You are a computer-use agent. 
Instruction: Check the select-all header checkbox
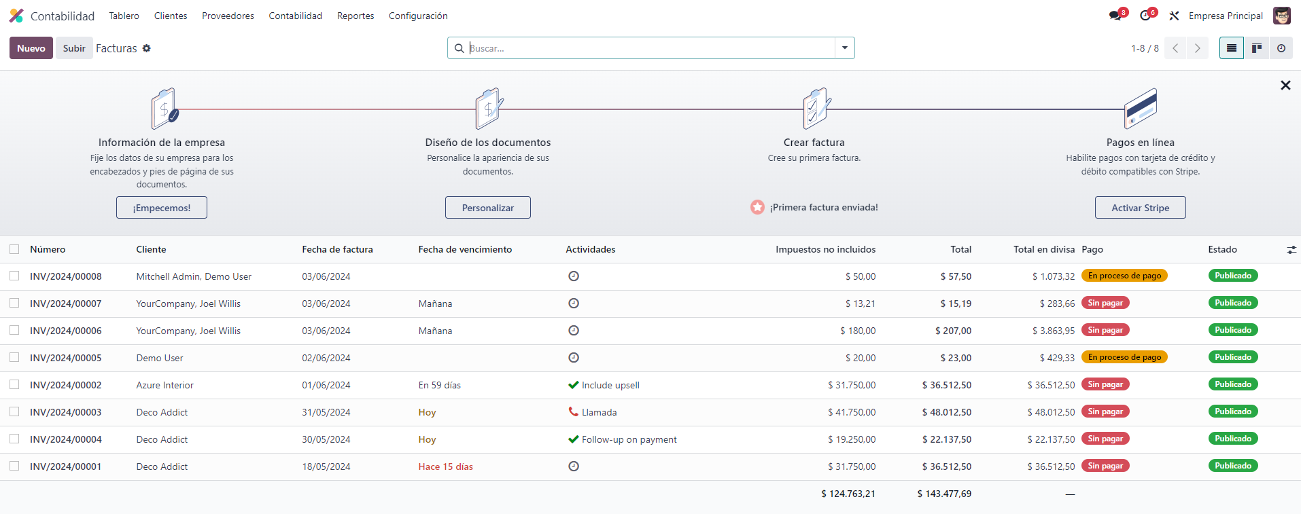tap(14, 249)
